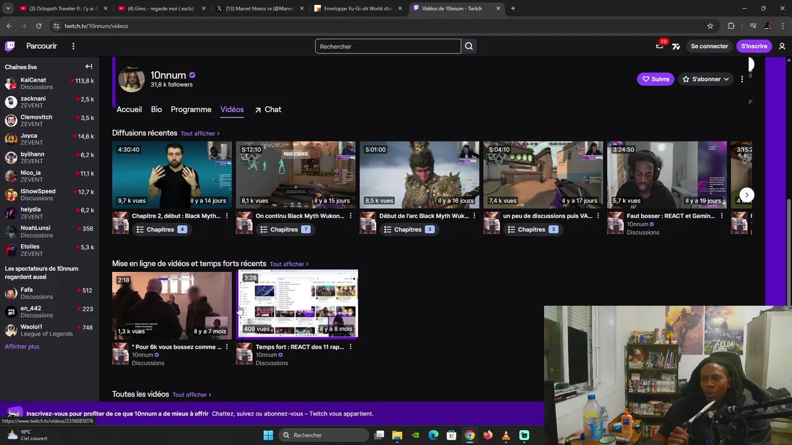Open Chrome from the taskbar
Viewport: 792px width, 445px height.
pyautogui.click(x=470, y=435)
